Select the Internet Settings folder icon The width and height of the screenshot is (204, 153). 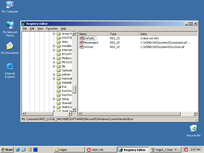59,50
